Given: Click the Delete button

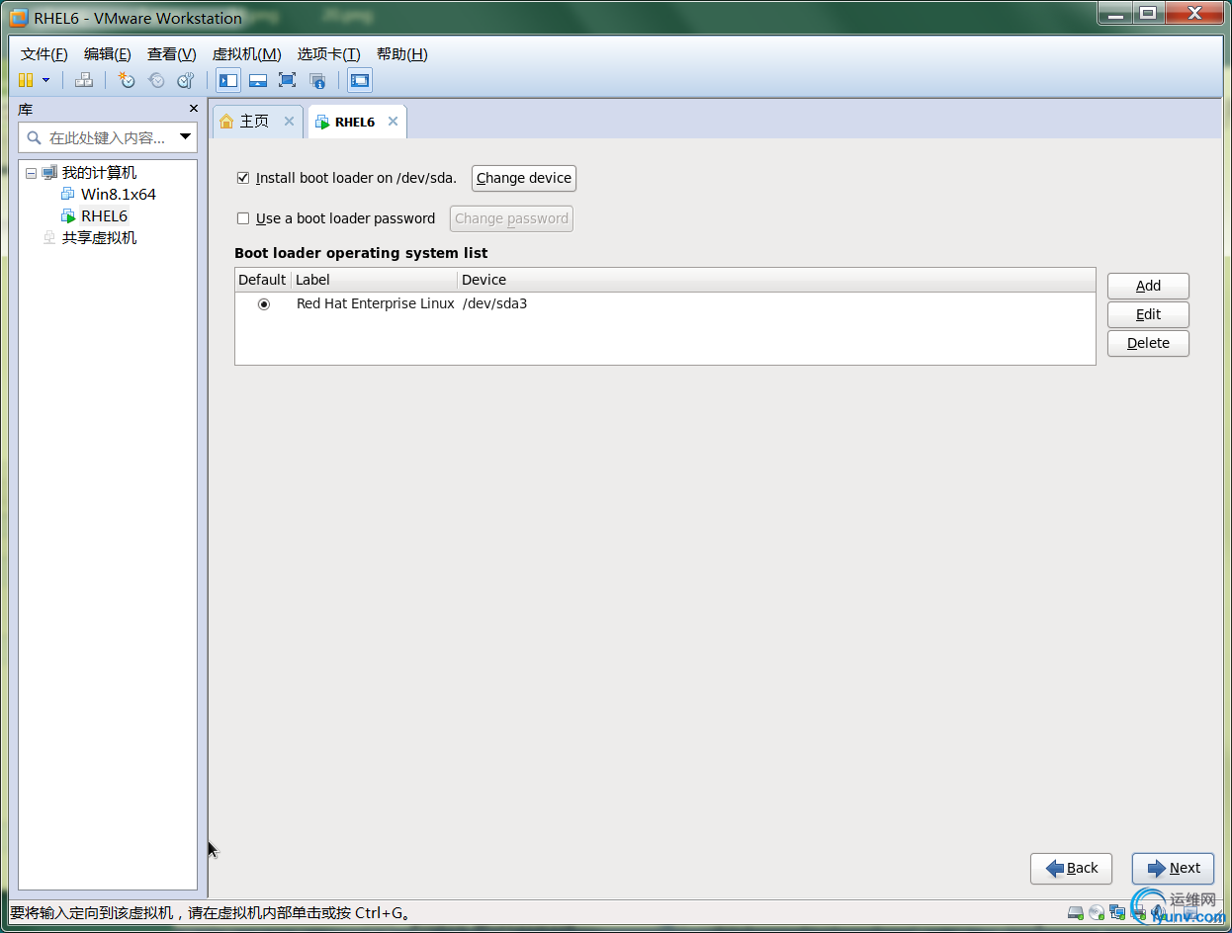Looking at the screenshot, I should click(x=1148, y=343).
